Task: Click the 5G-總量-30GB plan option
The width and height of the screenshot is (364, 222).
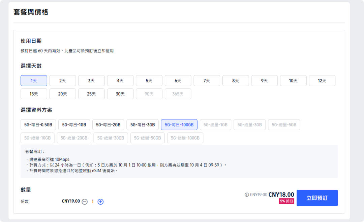Action: pyautogui.click(x=111, y=138)
